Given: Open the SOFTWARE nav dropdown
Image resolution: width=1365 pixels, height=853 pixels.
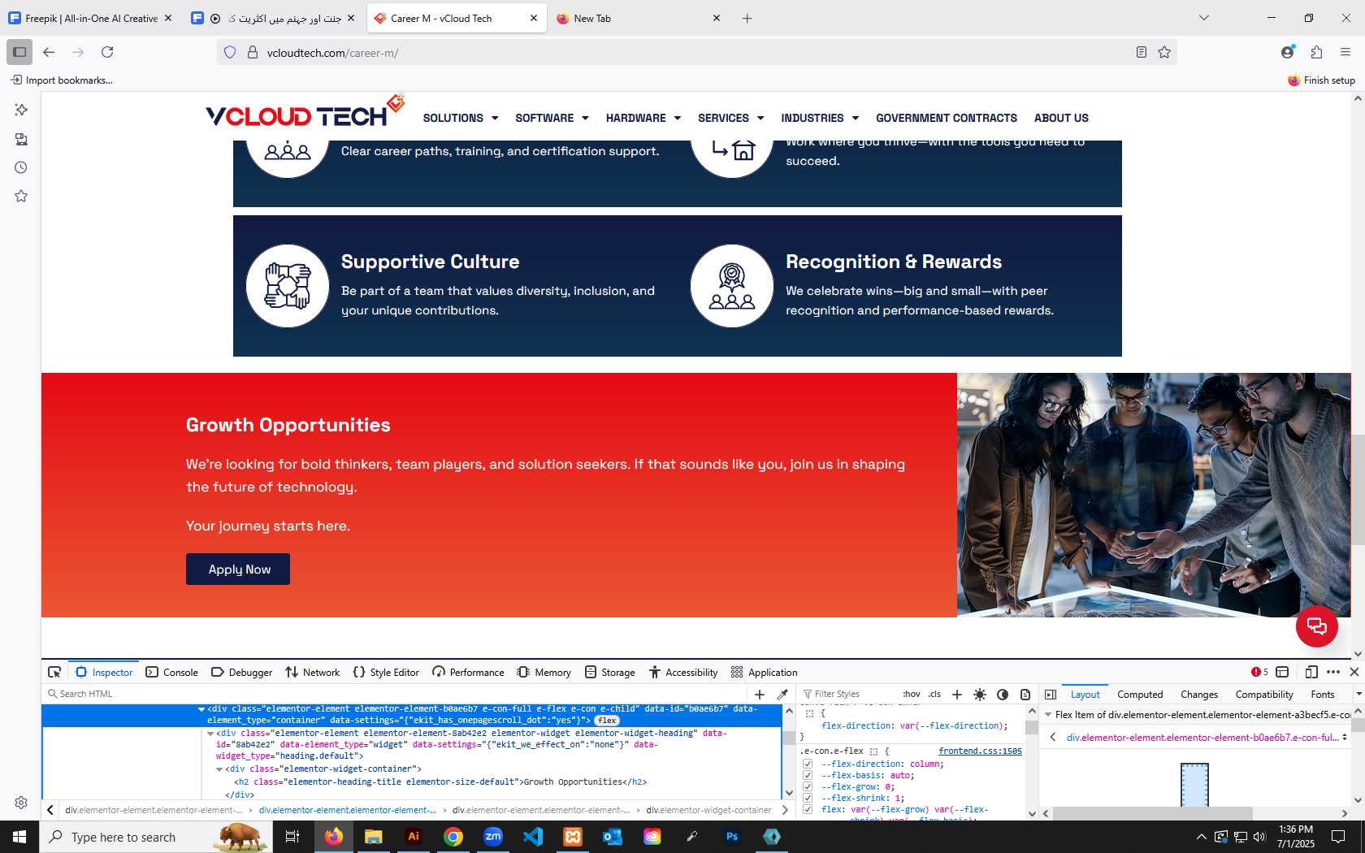Looking at the screenshot, I should click(x=552, y=118).
